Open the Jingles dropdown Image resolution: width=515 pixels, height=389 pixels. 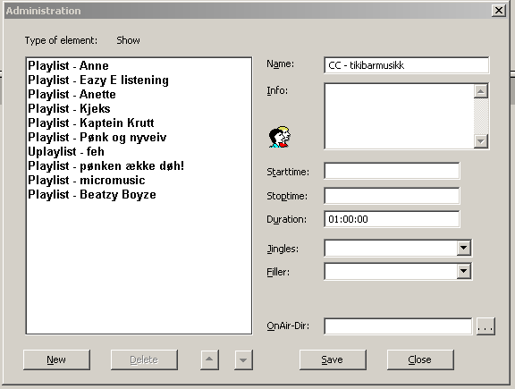[464, 248]
